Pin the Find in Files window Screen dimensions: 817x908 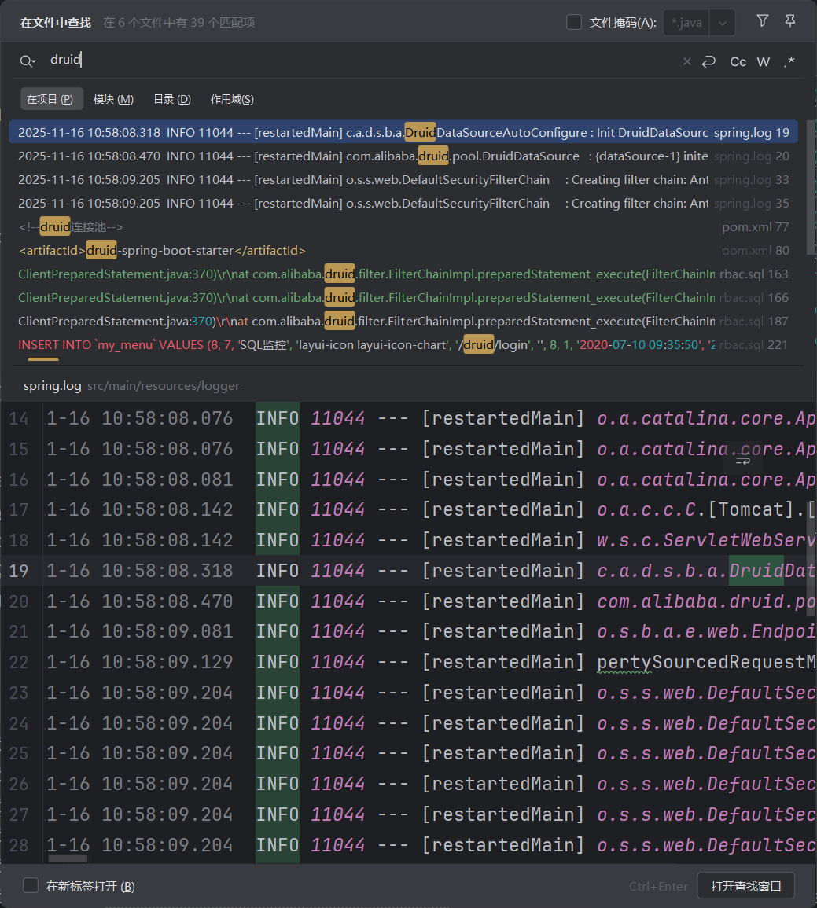[790, 21]
